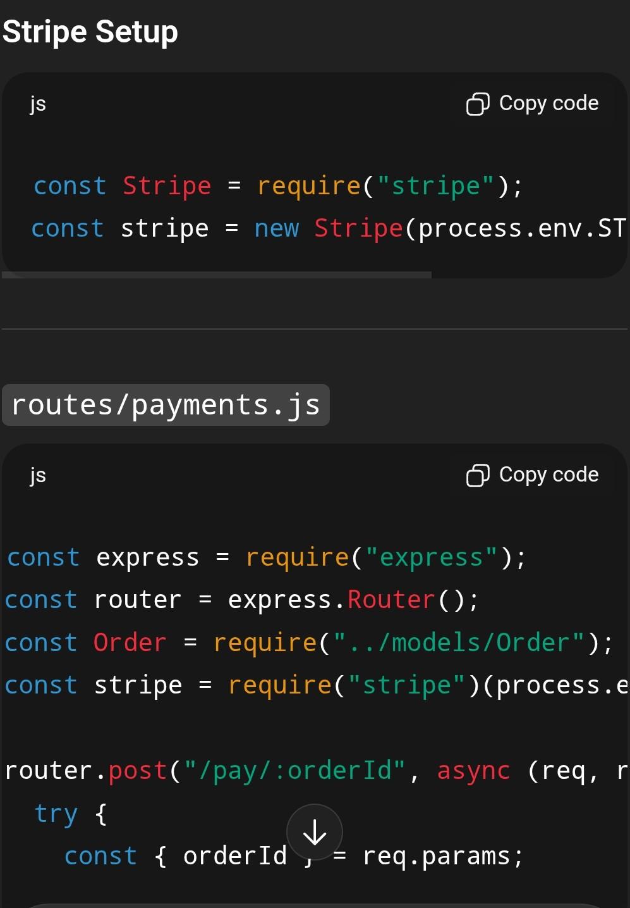Click the "req.params;" text
The image size is (630, 908).
tap(443, 856)
